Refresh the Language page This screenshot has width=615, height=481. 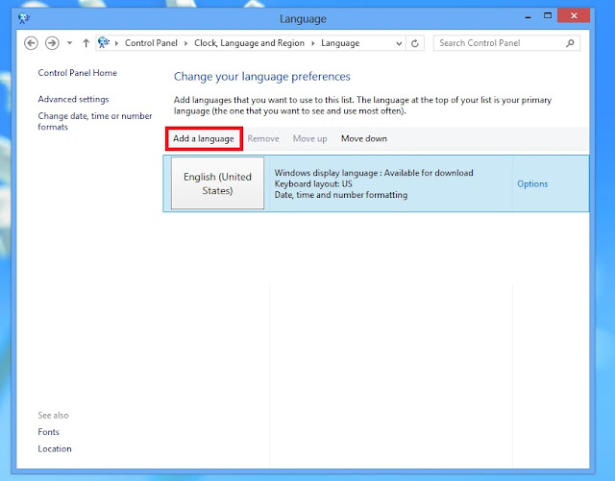[x=414, y=43]
